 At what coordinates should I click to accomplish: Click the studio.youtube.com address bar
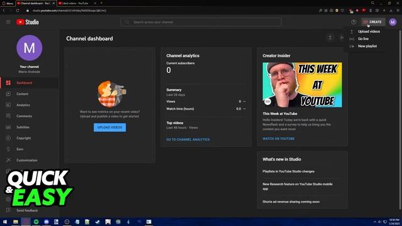click(69, 11)
